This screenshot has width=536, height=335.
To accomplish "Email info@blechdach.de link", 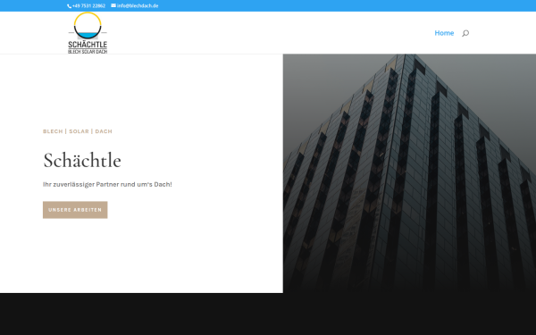I will 138,6.
